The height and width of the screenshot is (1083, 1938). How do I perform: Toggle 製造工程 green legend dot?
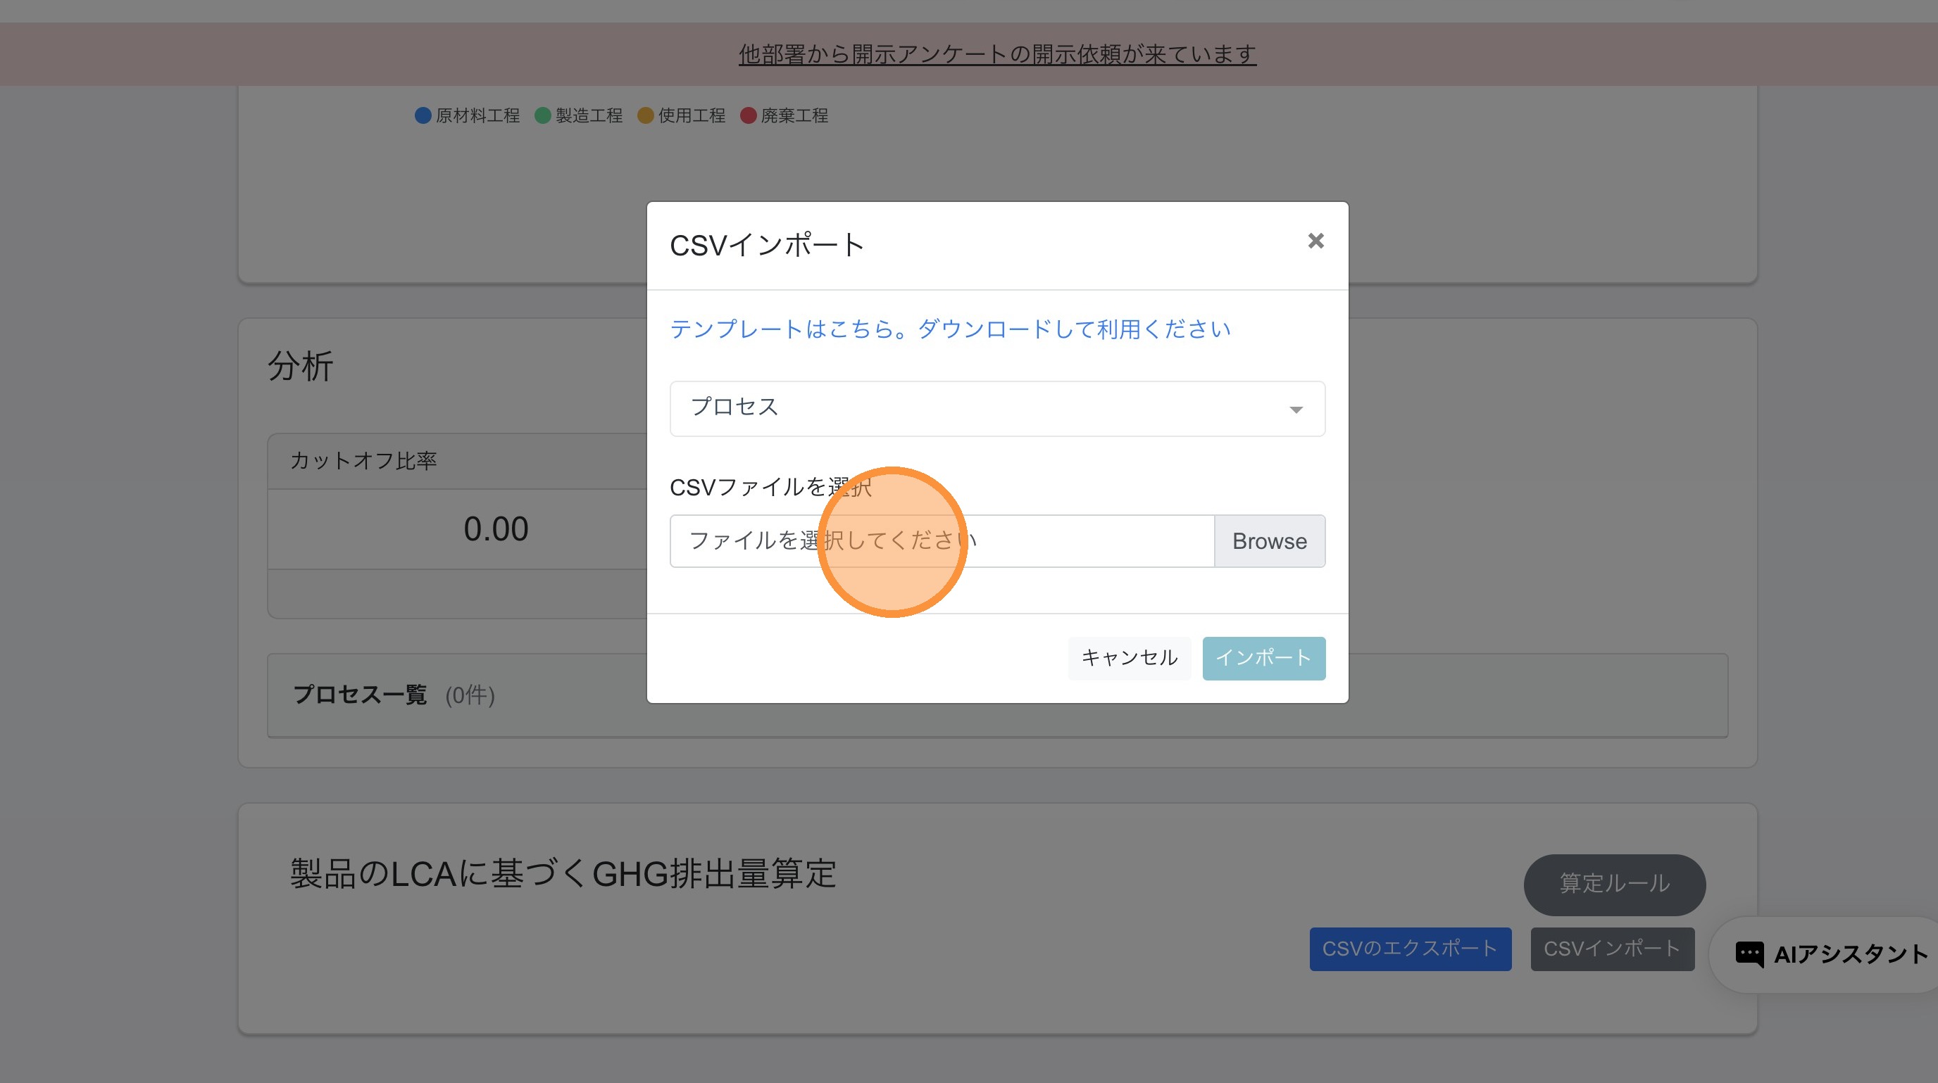coord(542,115)
